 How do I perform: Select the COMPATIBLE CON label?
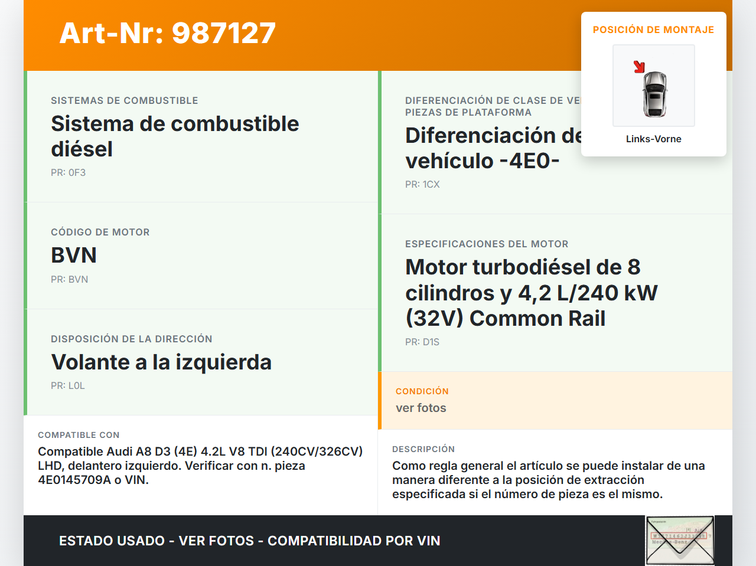point(79,435)
